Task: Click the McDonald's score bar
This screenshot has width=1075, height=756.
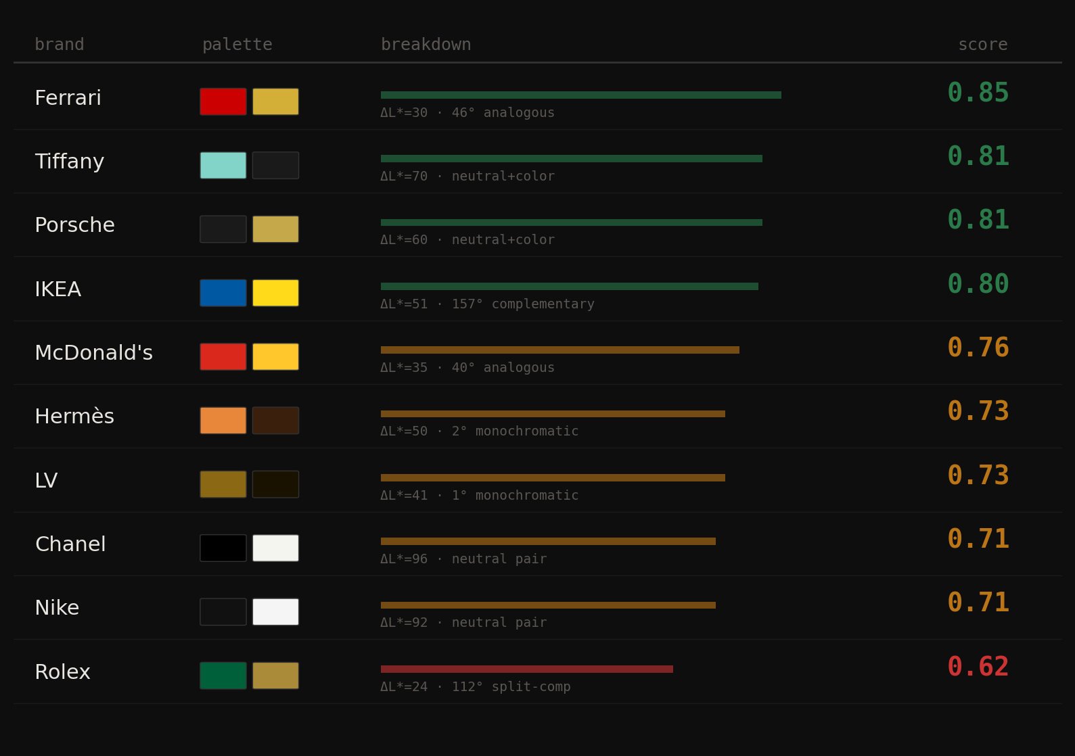Action: coord(560,350)
